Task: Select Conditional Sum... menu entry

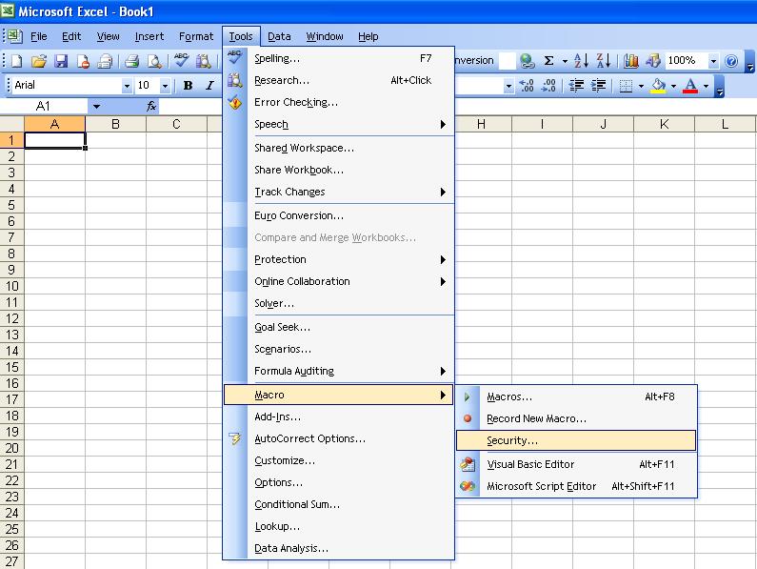Action: [x=339, y=504]
